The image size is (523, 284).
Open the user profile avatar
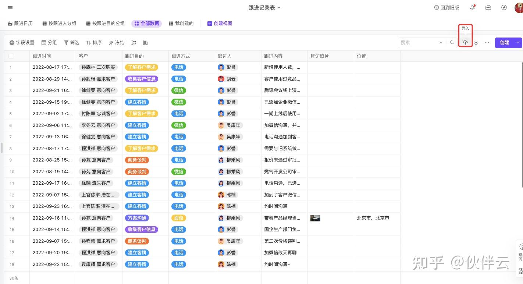[519, 8]
